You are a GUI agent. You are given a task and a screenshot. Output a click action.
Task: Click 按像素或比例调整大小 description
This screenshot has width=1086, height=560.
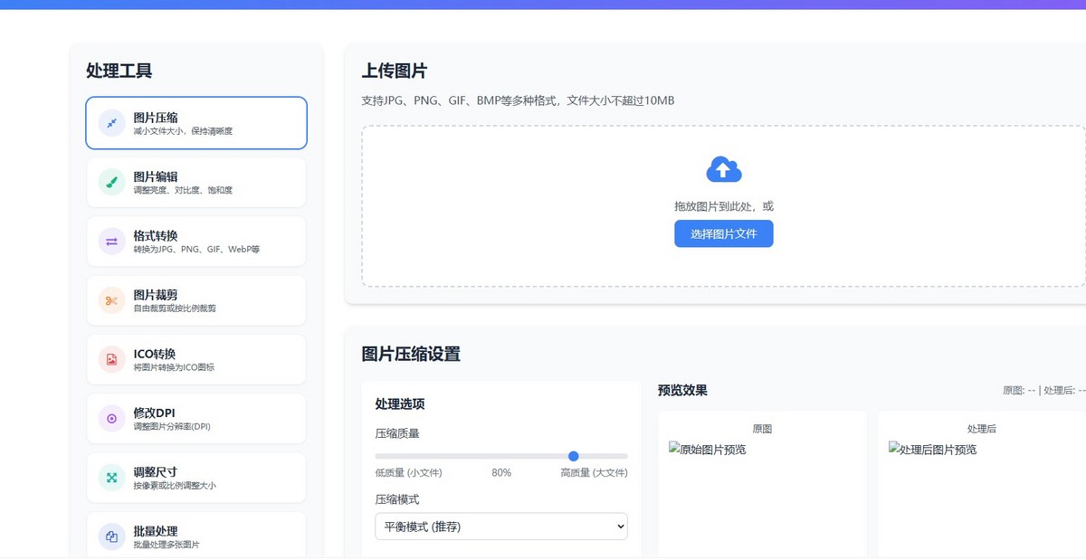click(175, 486)
